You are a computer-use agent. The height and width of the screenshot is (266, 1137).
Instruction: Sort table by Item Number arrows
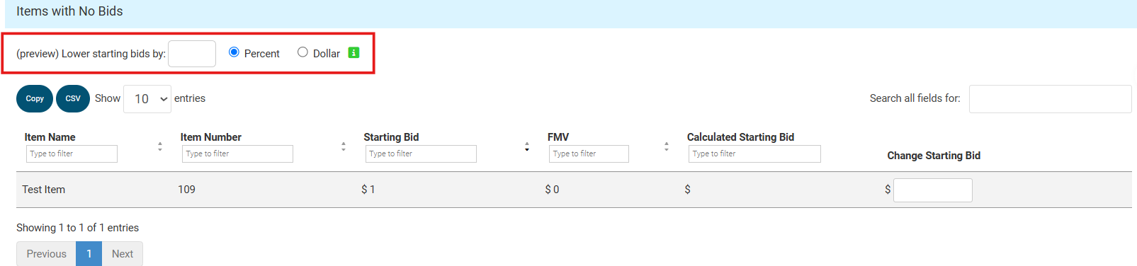(x=344, y=146)
